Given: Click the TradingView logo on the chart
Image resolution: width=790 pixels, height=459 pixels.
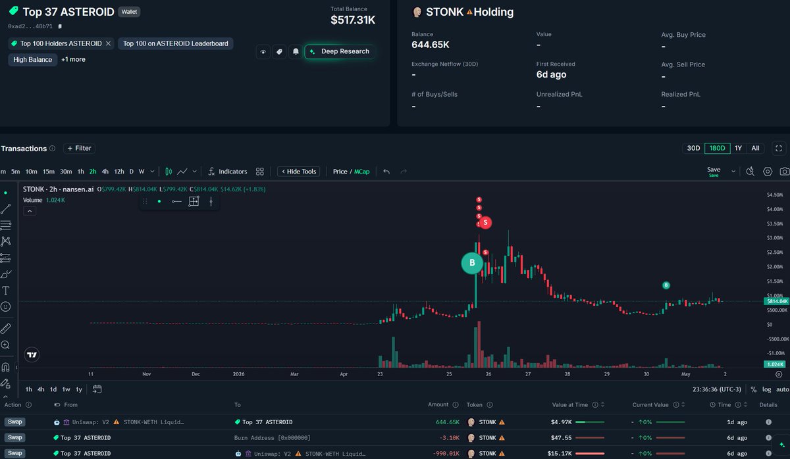Looking at the screenshot, I should coord(31,354).
